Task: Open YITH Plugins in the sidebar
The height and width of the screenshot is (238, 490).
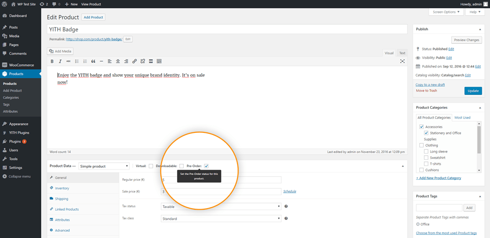Action: 20,132
